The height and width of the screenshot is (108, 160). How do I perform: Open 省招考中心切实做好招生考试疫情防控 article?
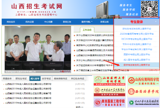(x=95, y=45)
